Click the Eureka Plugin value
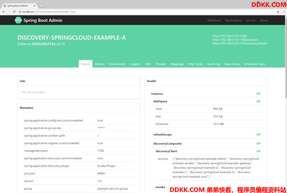The width and height of the screenshot is (287, 193). [106, 166]
